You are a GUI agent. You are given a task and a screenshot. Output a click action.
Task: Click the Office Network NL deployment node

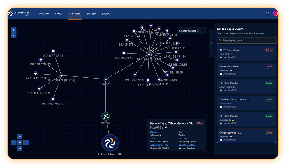pyautogui.click(x=110, y=143)
